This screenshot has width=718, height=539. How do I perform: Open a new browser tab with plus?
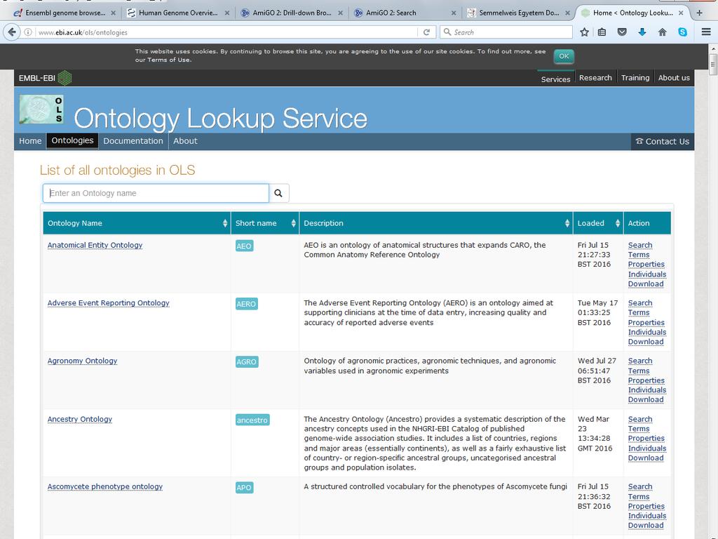(x=699, y=13)
